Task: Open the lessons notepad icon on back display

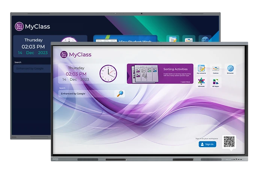Action: (173, 39)
